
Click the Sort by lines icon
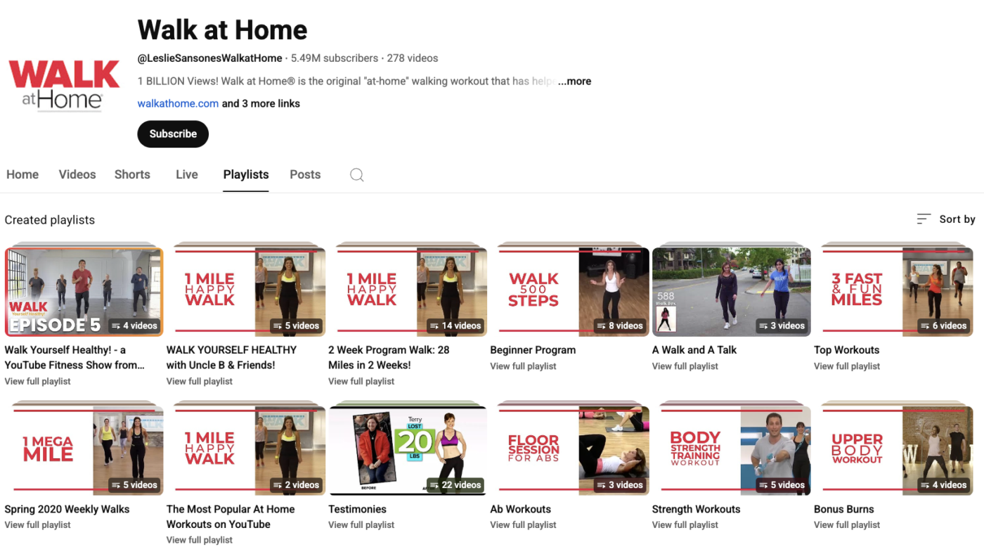click(924, 219)
